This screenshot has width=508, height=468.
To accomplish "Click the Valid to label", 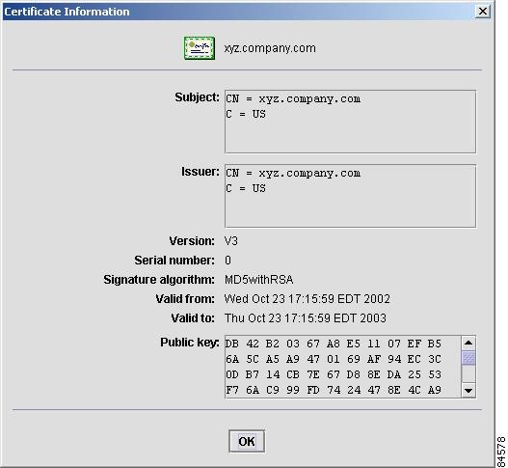I will pyautogui.click(x=193, y=318).
